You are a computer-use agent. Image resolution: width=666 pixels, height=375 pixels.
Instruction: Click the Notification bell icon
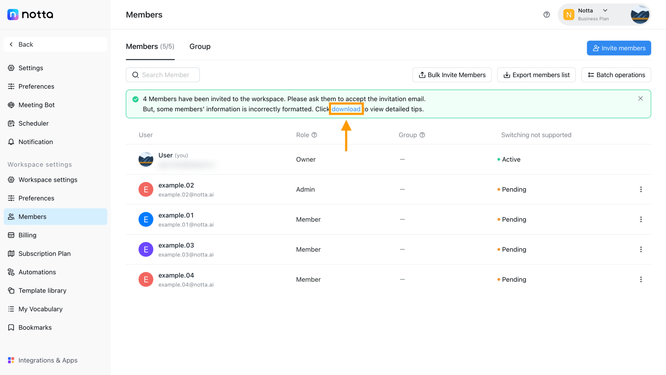point(11,142)
